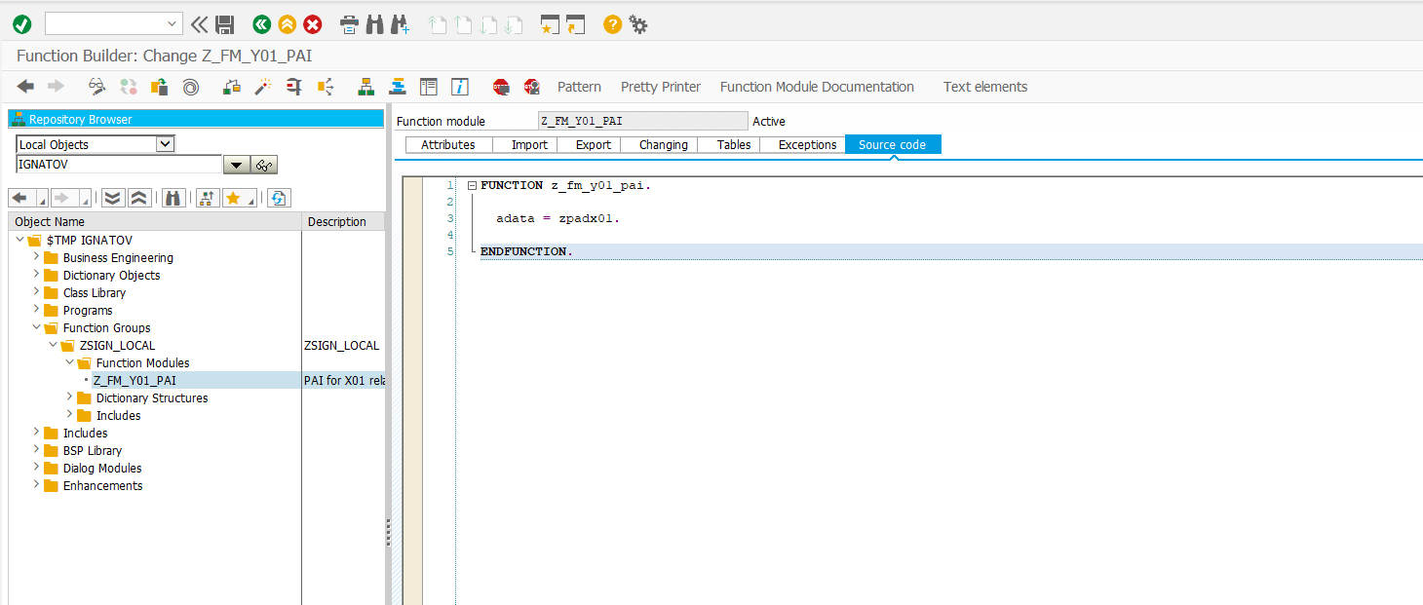Click the Enhance spiral icon
The image size is (1423, 605).
(x=191, y=87)
